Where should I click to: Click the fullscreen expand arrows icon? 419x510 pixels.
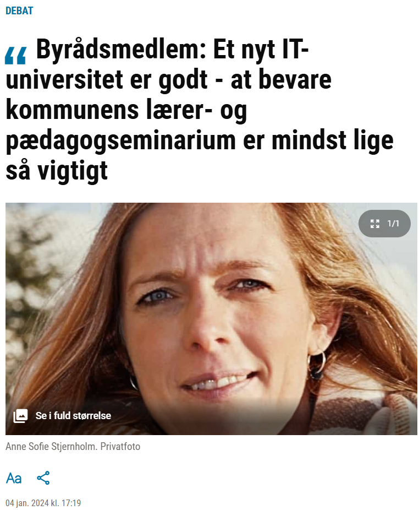[374, 224]
